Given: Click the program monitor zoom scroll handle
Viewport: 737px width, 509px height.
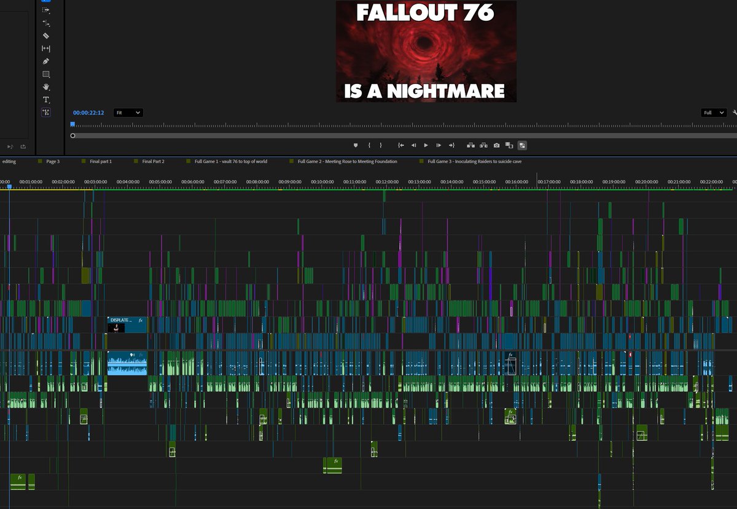Looking at the screenshot, I should pyautogui.click(x=72, y=136).
